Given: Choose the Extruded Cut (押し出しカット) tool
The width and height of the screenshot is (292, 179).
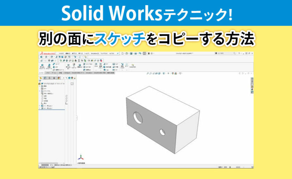Looking at the screenshot, I should point(68,66).
